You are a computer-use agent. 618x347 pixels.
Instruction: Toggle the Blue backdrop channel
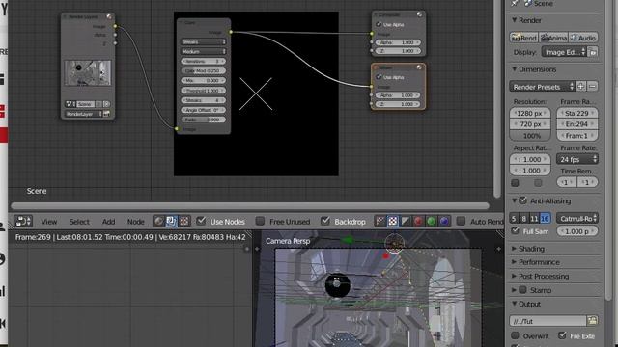click(444, 221)
